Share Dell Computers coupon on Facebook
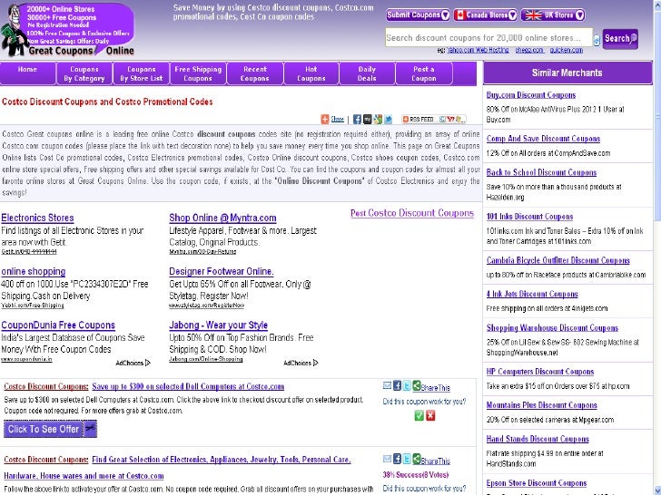The image size is (661, 495). pos(397,385)
